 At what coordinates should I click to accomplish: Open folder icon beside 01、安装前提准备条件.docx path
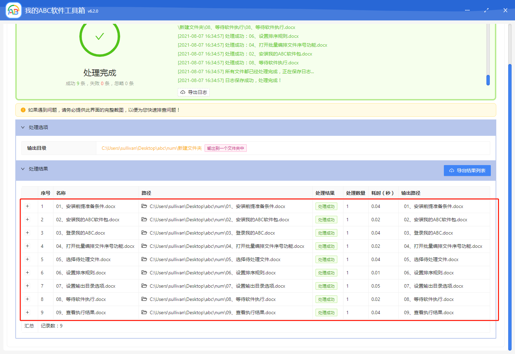click(144, 206)
